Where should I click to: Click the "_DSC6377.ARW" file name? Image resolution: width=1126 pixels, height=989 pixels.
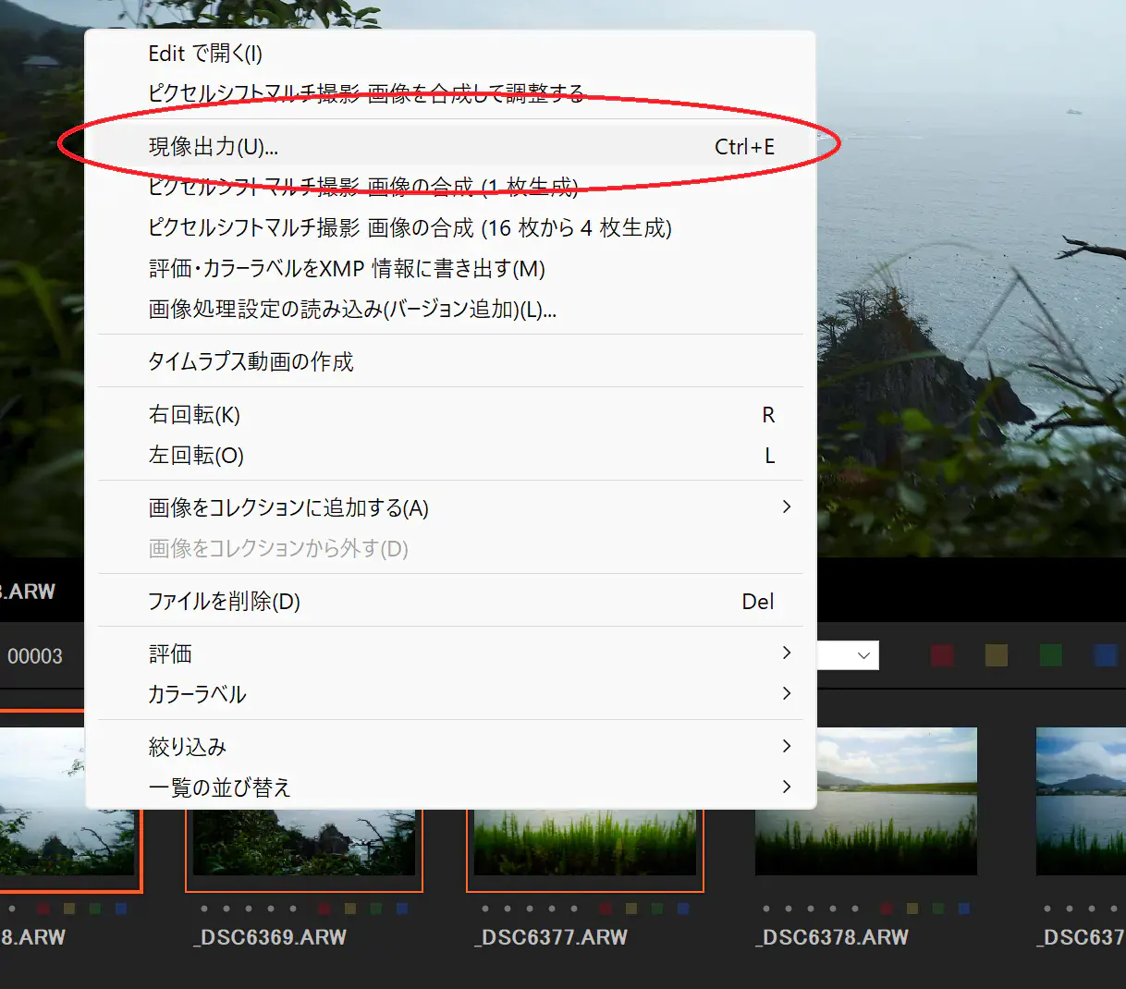[551, 937]
